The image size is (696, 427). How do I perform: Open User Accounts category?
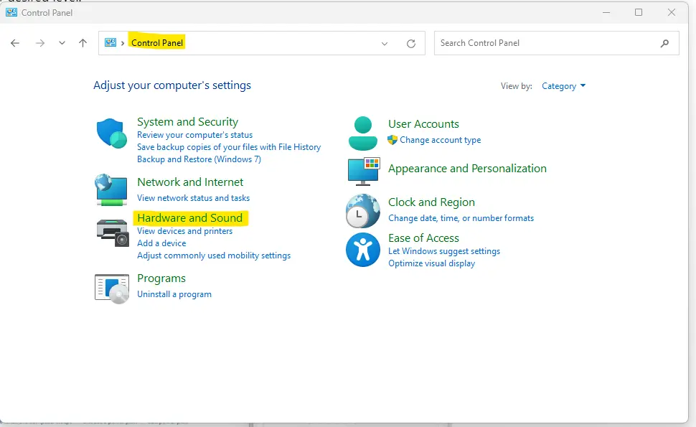(x=423, y=124)
